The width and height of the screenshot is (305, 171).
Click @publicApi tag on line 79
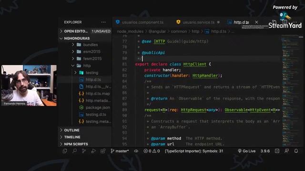click(153, 53)
